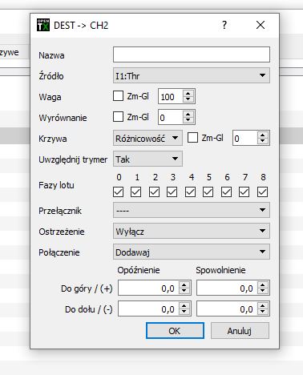Open the Połączenie dropdown showing Dodawaj
The image size is (303, 375).
[192, 252]
